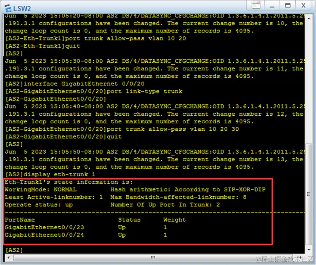The image size is (316, 265).
Task: Click the 'GigabitEthernet0/0/23' port name
Action: (x=44, y=227)
